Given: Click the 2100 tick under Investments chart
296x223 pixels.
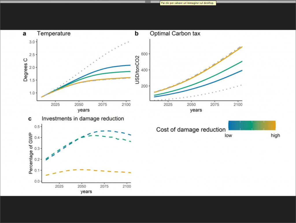Looking at the screenshot, I should click(x=127, y=186).
